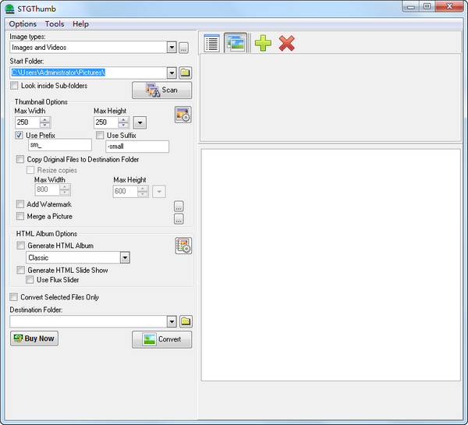Click the STGThumb app icon in title bar
Image resolution: width=468 pixels, height=425 pixels.
click(10, 9)
